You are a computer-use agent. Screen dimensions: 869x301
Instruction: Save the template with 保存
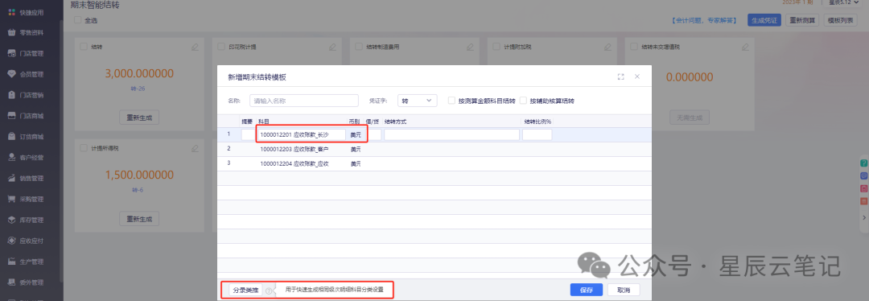(x=587, y=290)
